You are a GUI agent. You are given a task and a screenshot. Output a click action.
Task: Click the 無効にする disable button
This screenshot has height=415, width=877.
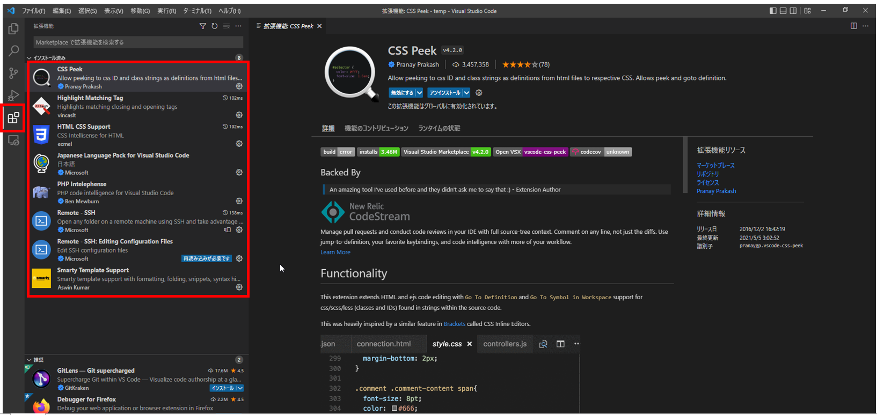coord(402,93)
